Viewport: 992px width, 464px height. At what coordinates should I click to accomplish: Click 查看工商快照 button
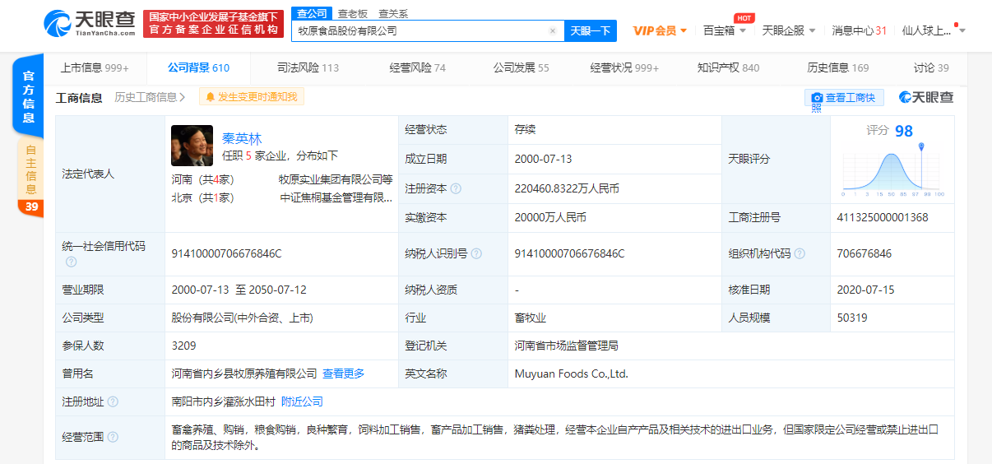(844, 97)
